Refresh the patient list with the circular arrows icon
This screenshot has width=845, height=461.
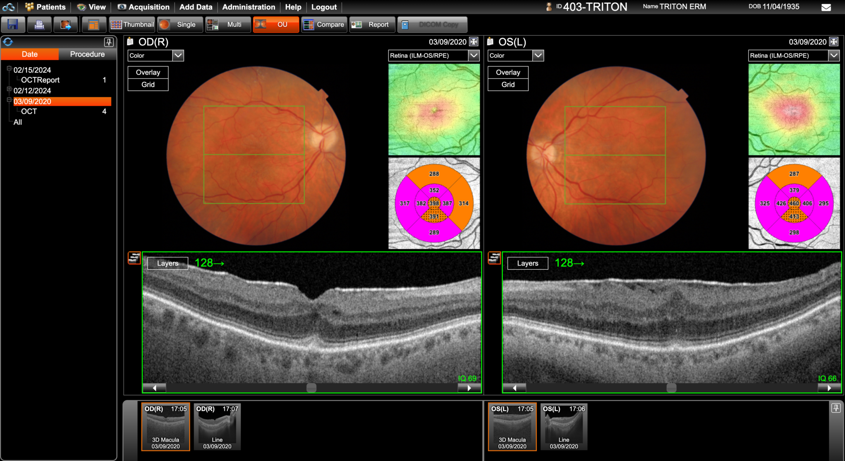tap(8, 41)
